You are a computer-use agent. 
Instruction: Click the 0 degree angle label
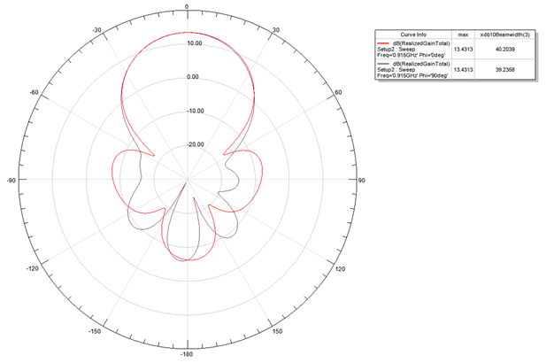tap(187, 7)
